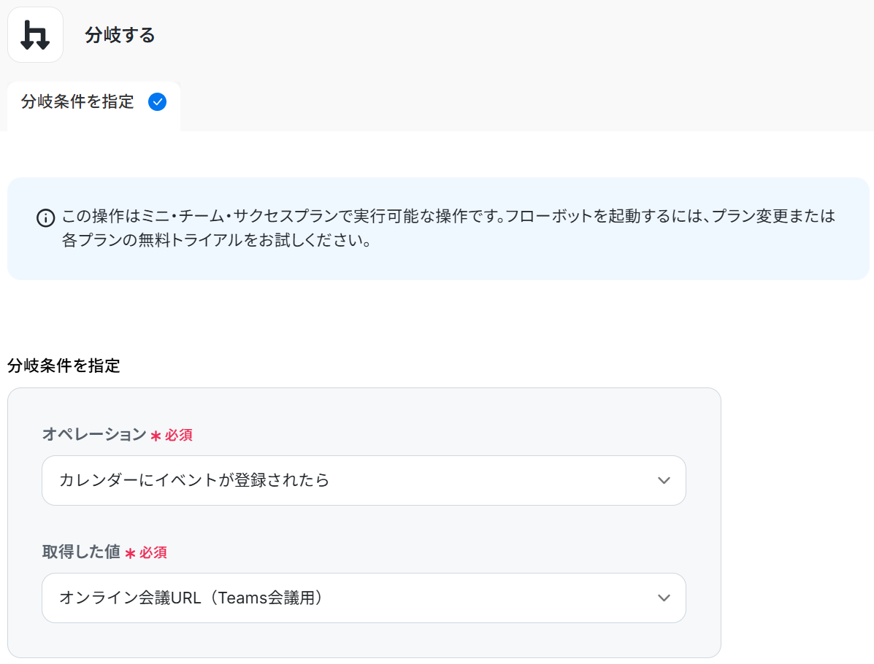874x664 pixels.
Task: Switch to the 分岐条件を指定 tab
Action: (x=78, y=102)
